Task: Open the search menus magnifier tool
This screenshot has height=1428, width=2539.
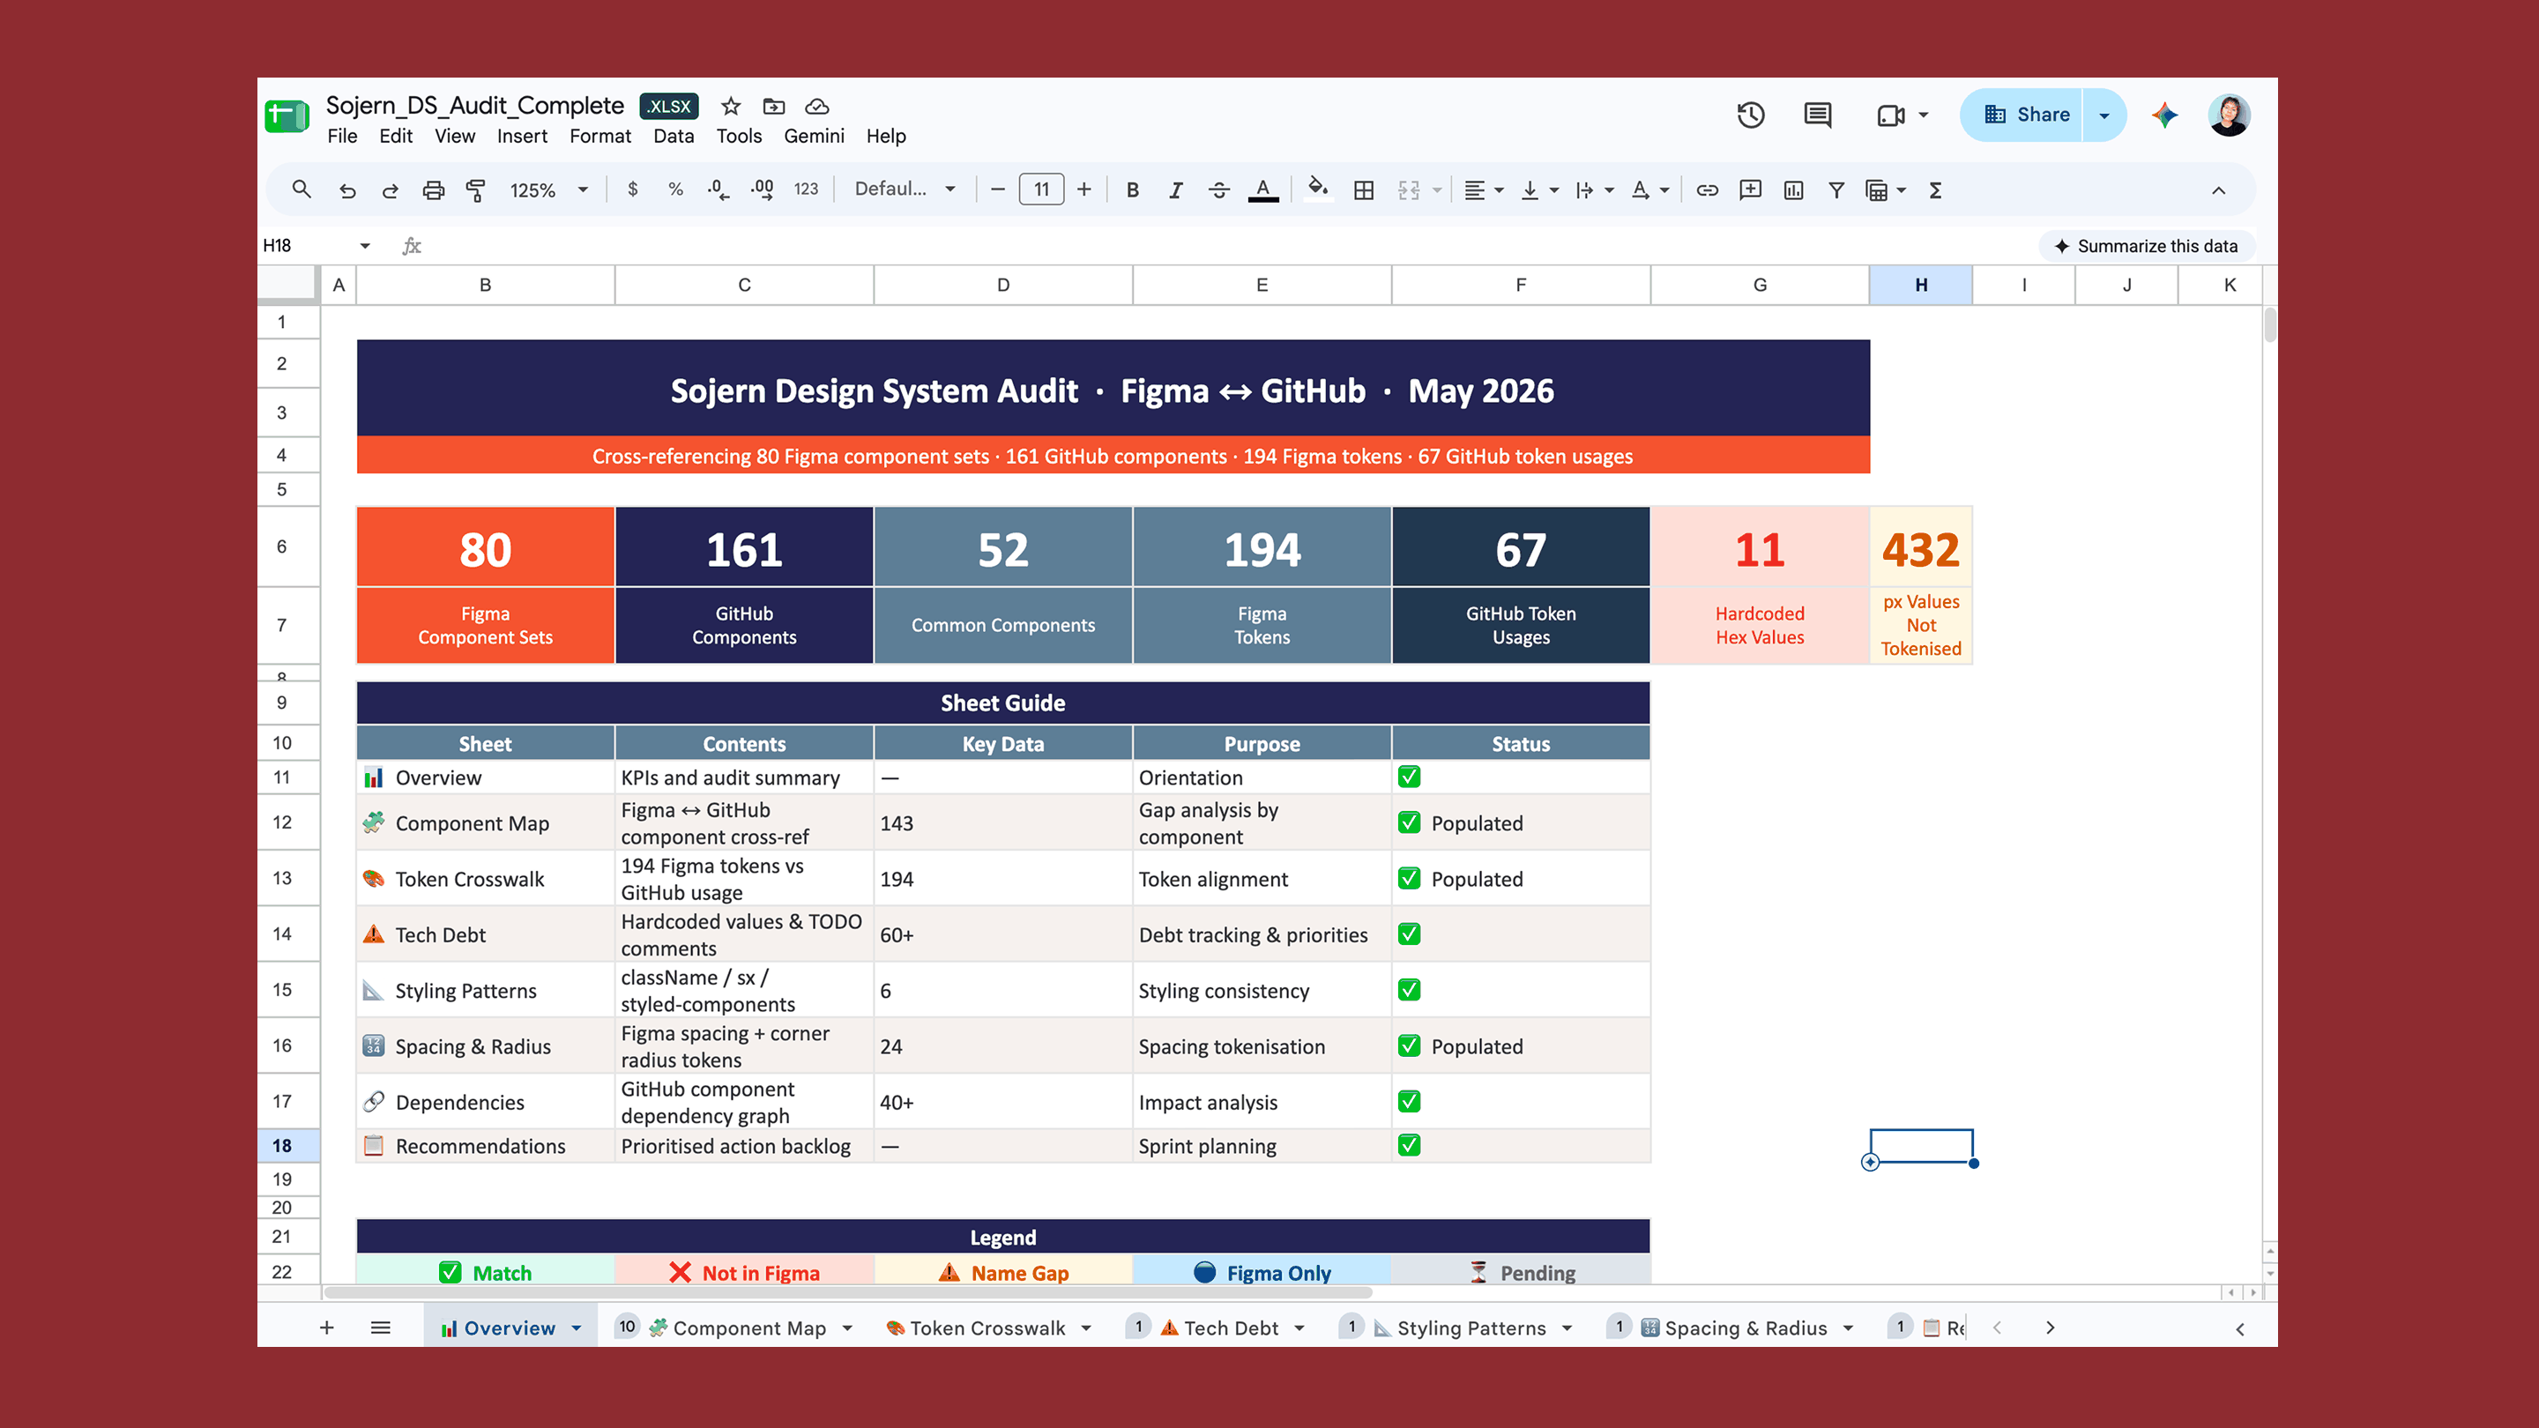Action: (302, 190)
